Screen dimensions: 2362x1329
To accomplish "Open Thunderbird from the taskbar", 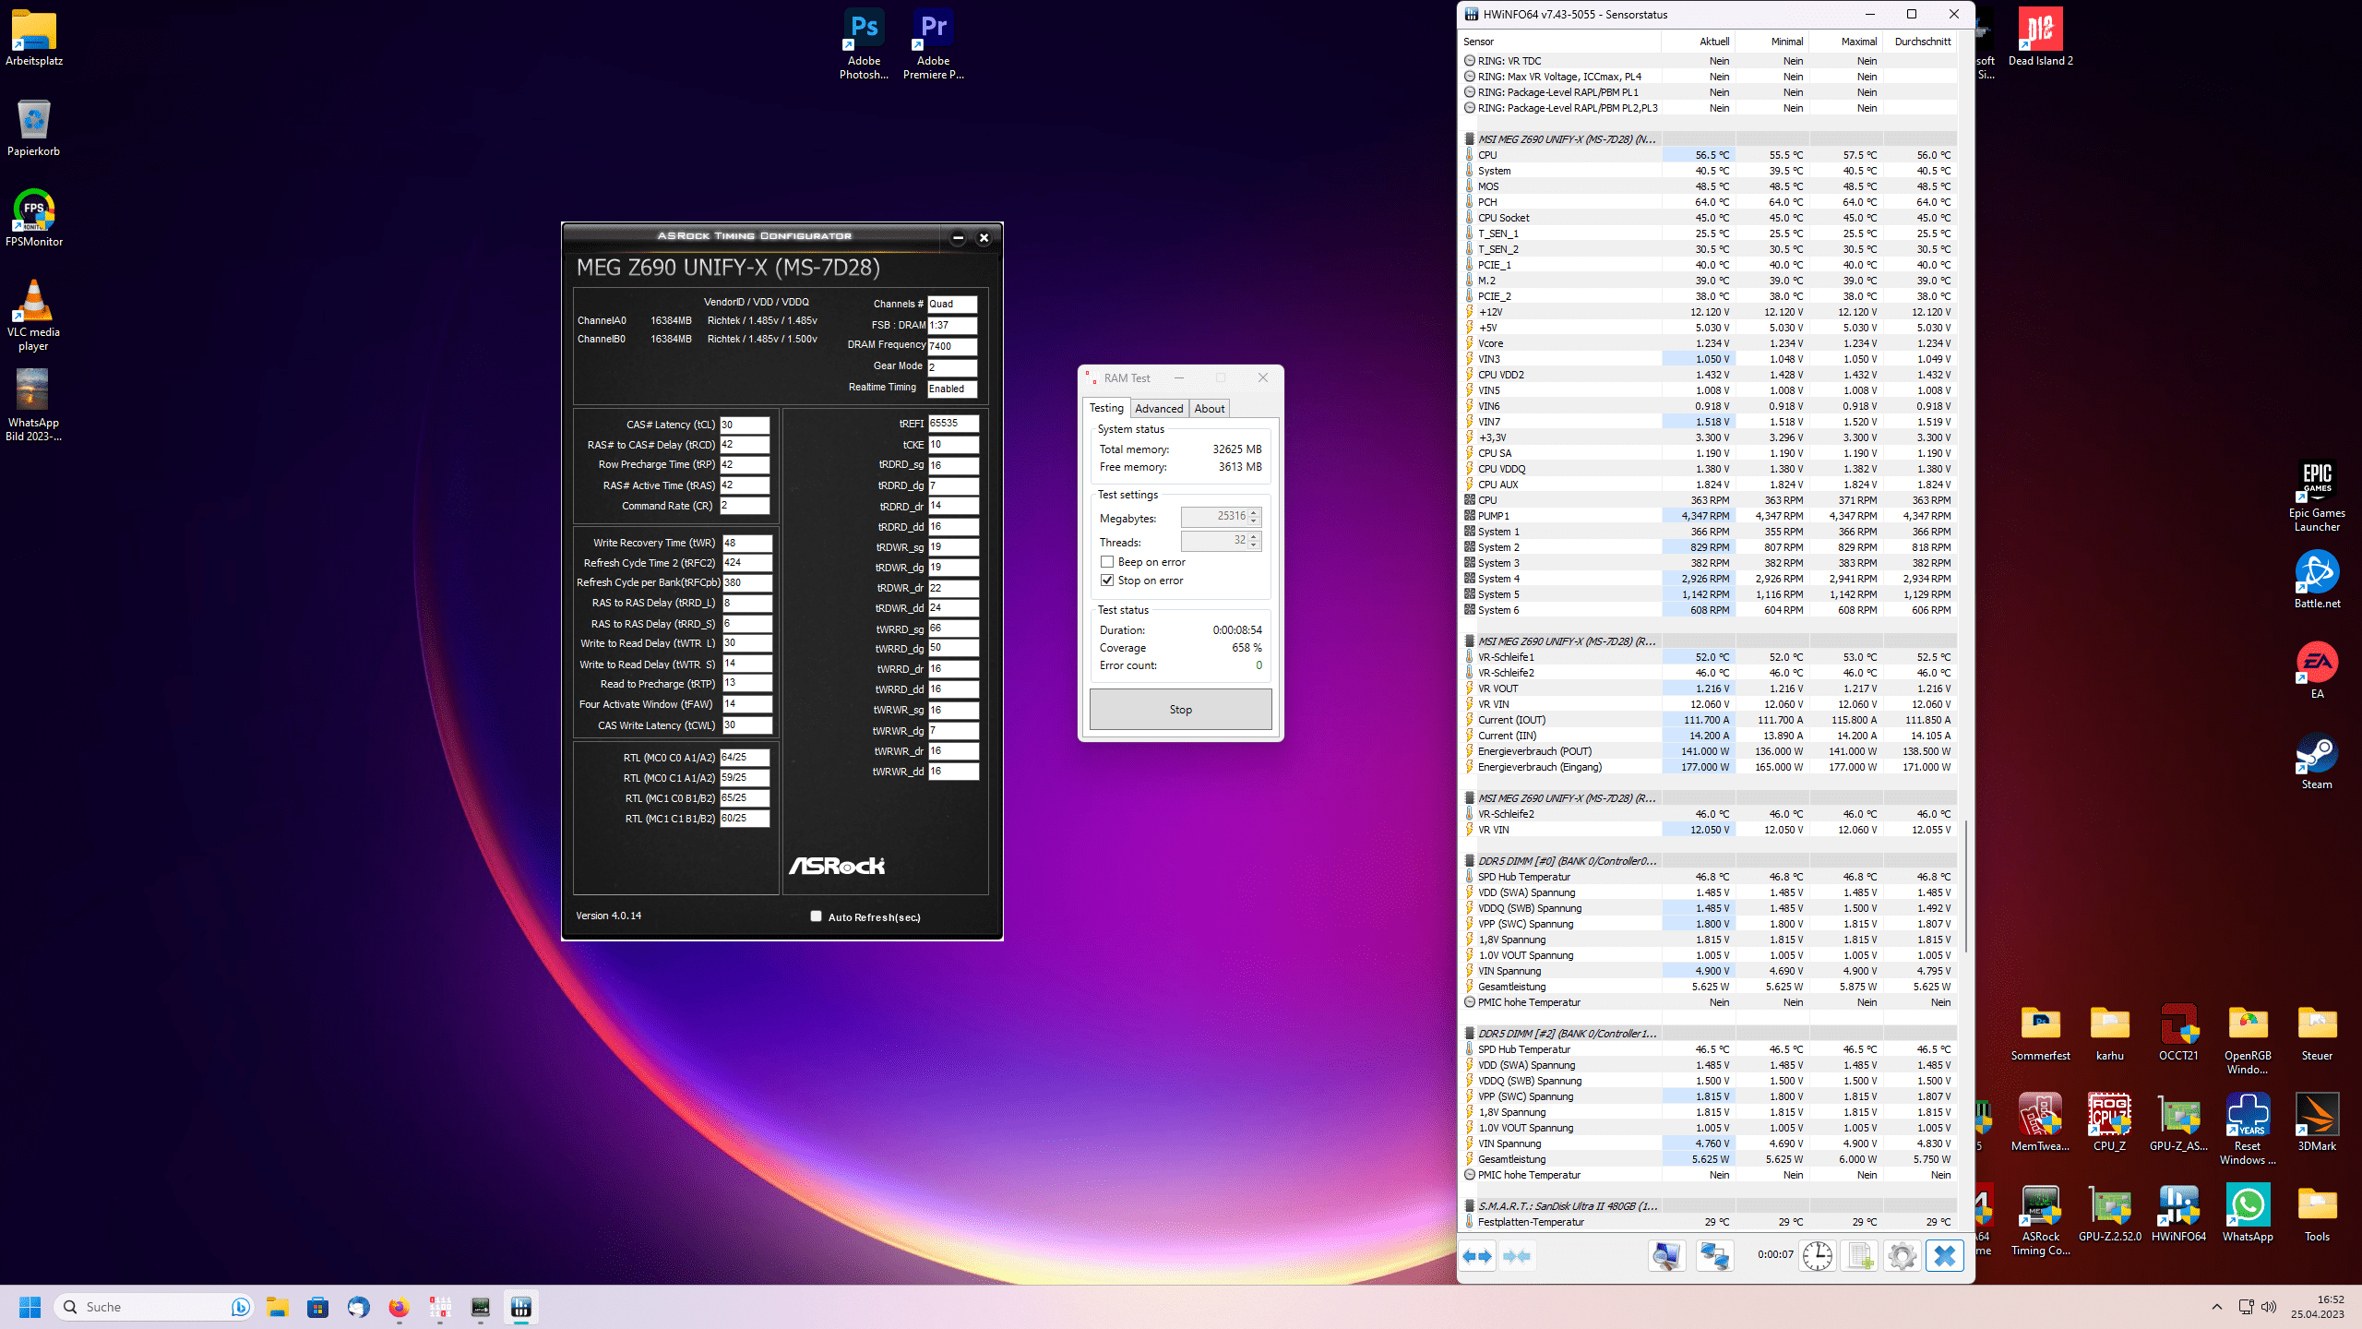I will [358, 1307].
